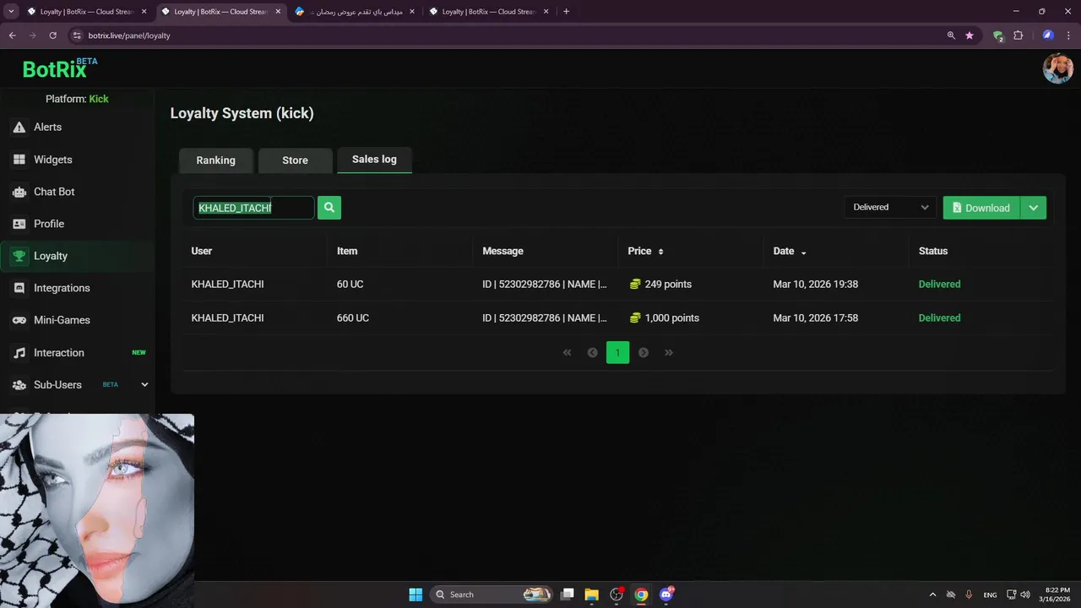
Task: Select the Sales log tab
Action: (x=374, y=159)
